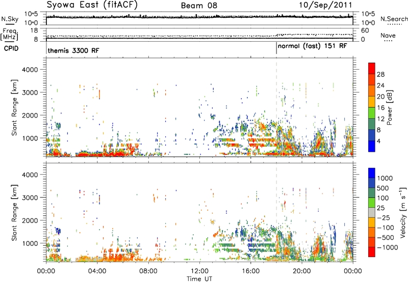Click the 'Freq. [MHz]' axis label
Image resolution: width=408 pixels, height=282 pixels.
point(9,35)
